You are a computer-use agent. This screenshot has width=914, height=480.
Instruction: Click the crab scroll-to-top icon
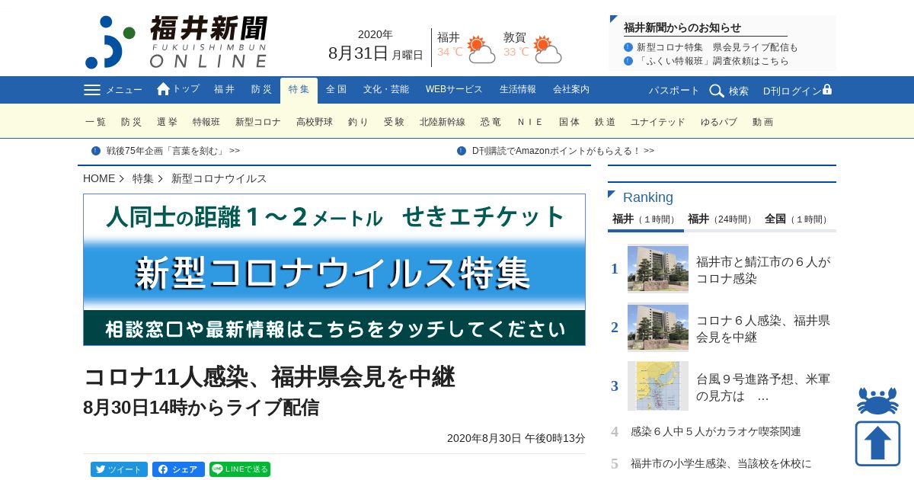coord(877,400)
